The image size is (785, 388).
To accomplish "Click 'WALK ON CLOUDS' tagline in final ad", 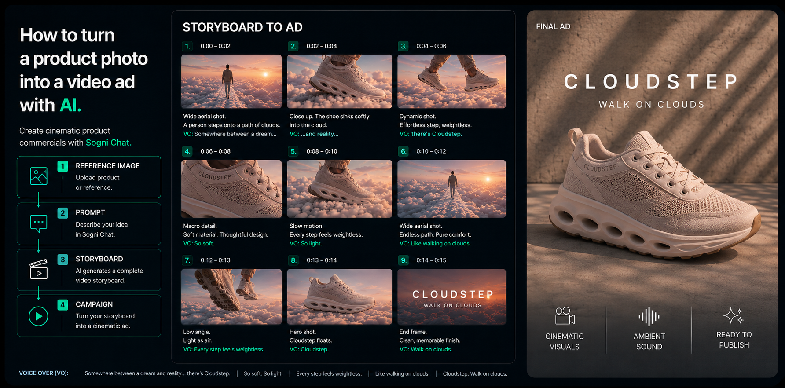I will pos(651,105).
